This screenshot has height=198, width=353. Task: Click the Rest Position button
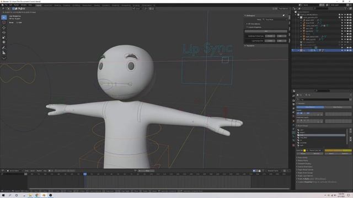coord(338,107)
